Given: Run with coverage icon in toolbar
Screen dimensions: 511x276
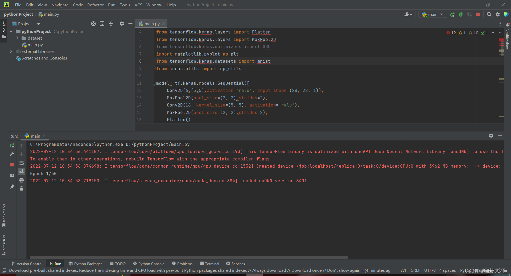Looking at the screenshot, I should (x=469, y=14).
